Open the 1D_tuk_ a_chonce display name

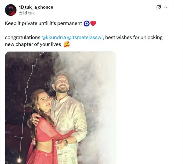(x=36, y=7)
